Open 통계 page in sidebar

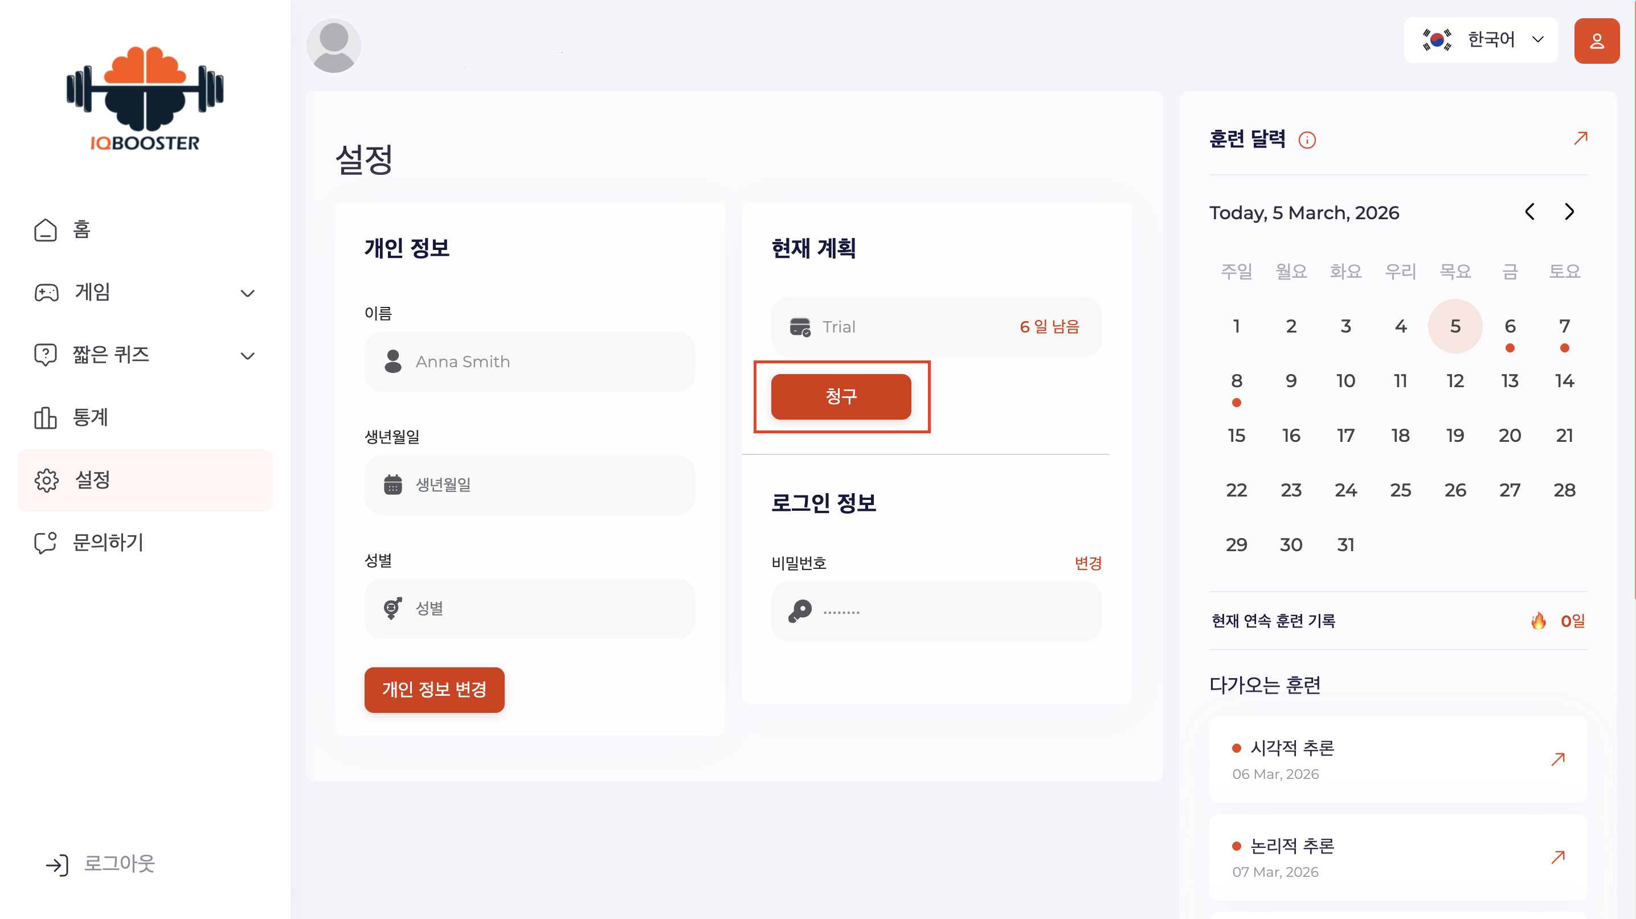[90, 417]
